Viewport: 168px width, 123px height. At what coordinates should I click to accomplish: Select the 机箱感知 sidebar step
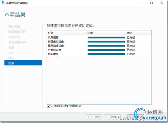(x=14, y=37)
